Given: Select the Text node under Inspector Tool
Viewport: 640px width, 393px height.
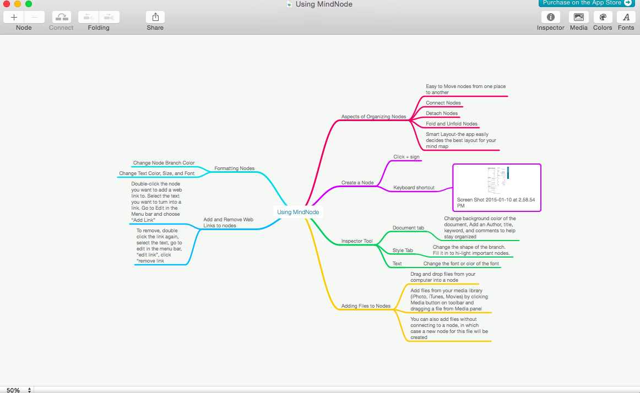Looking at the screenshot, I should tap(397, 264).
